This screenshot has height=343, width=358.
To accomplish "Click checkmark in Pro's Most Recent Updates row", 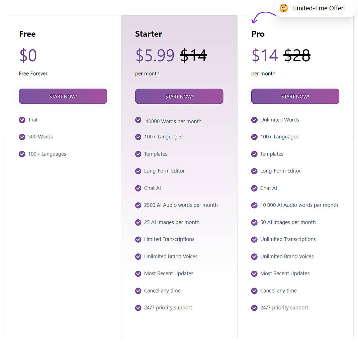I will tap(254, 273).
